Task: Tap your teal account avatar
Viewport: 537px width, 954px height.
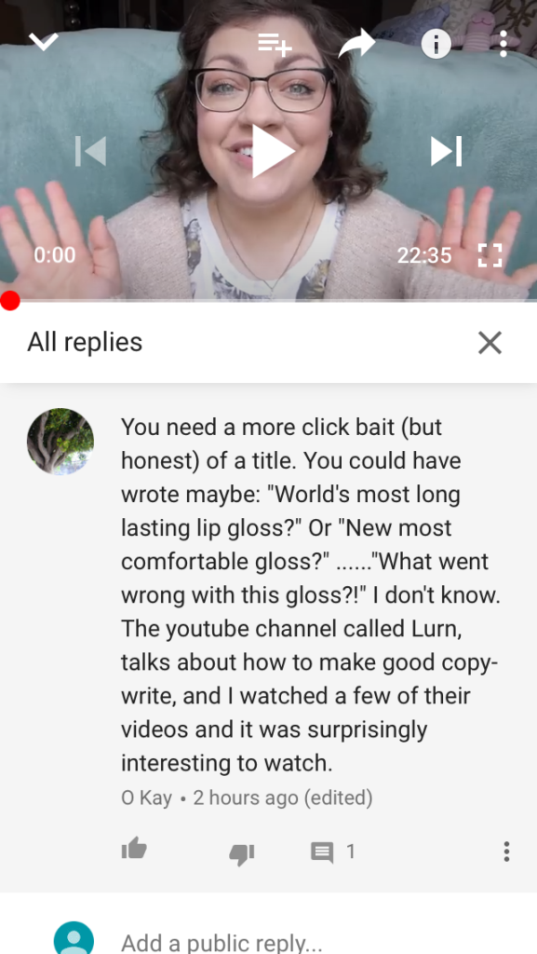Action: (x=74, y=937)
